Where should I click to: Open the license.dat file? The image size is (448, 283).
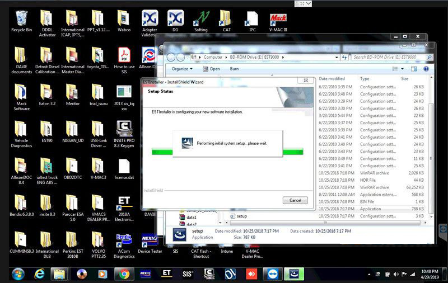point(124,169)
